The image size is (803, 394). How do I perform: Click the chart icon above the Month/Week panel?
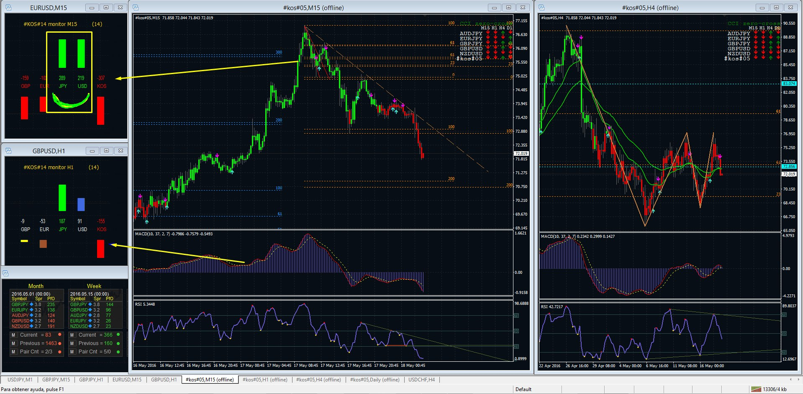coord(5,273)
